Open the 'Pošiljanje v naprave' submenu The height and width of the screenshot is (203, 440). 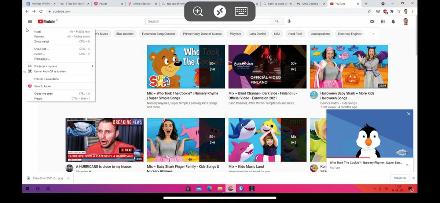coord(60,66)
